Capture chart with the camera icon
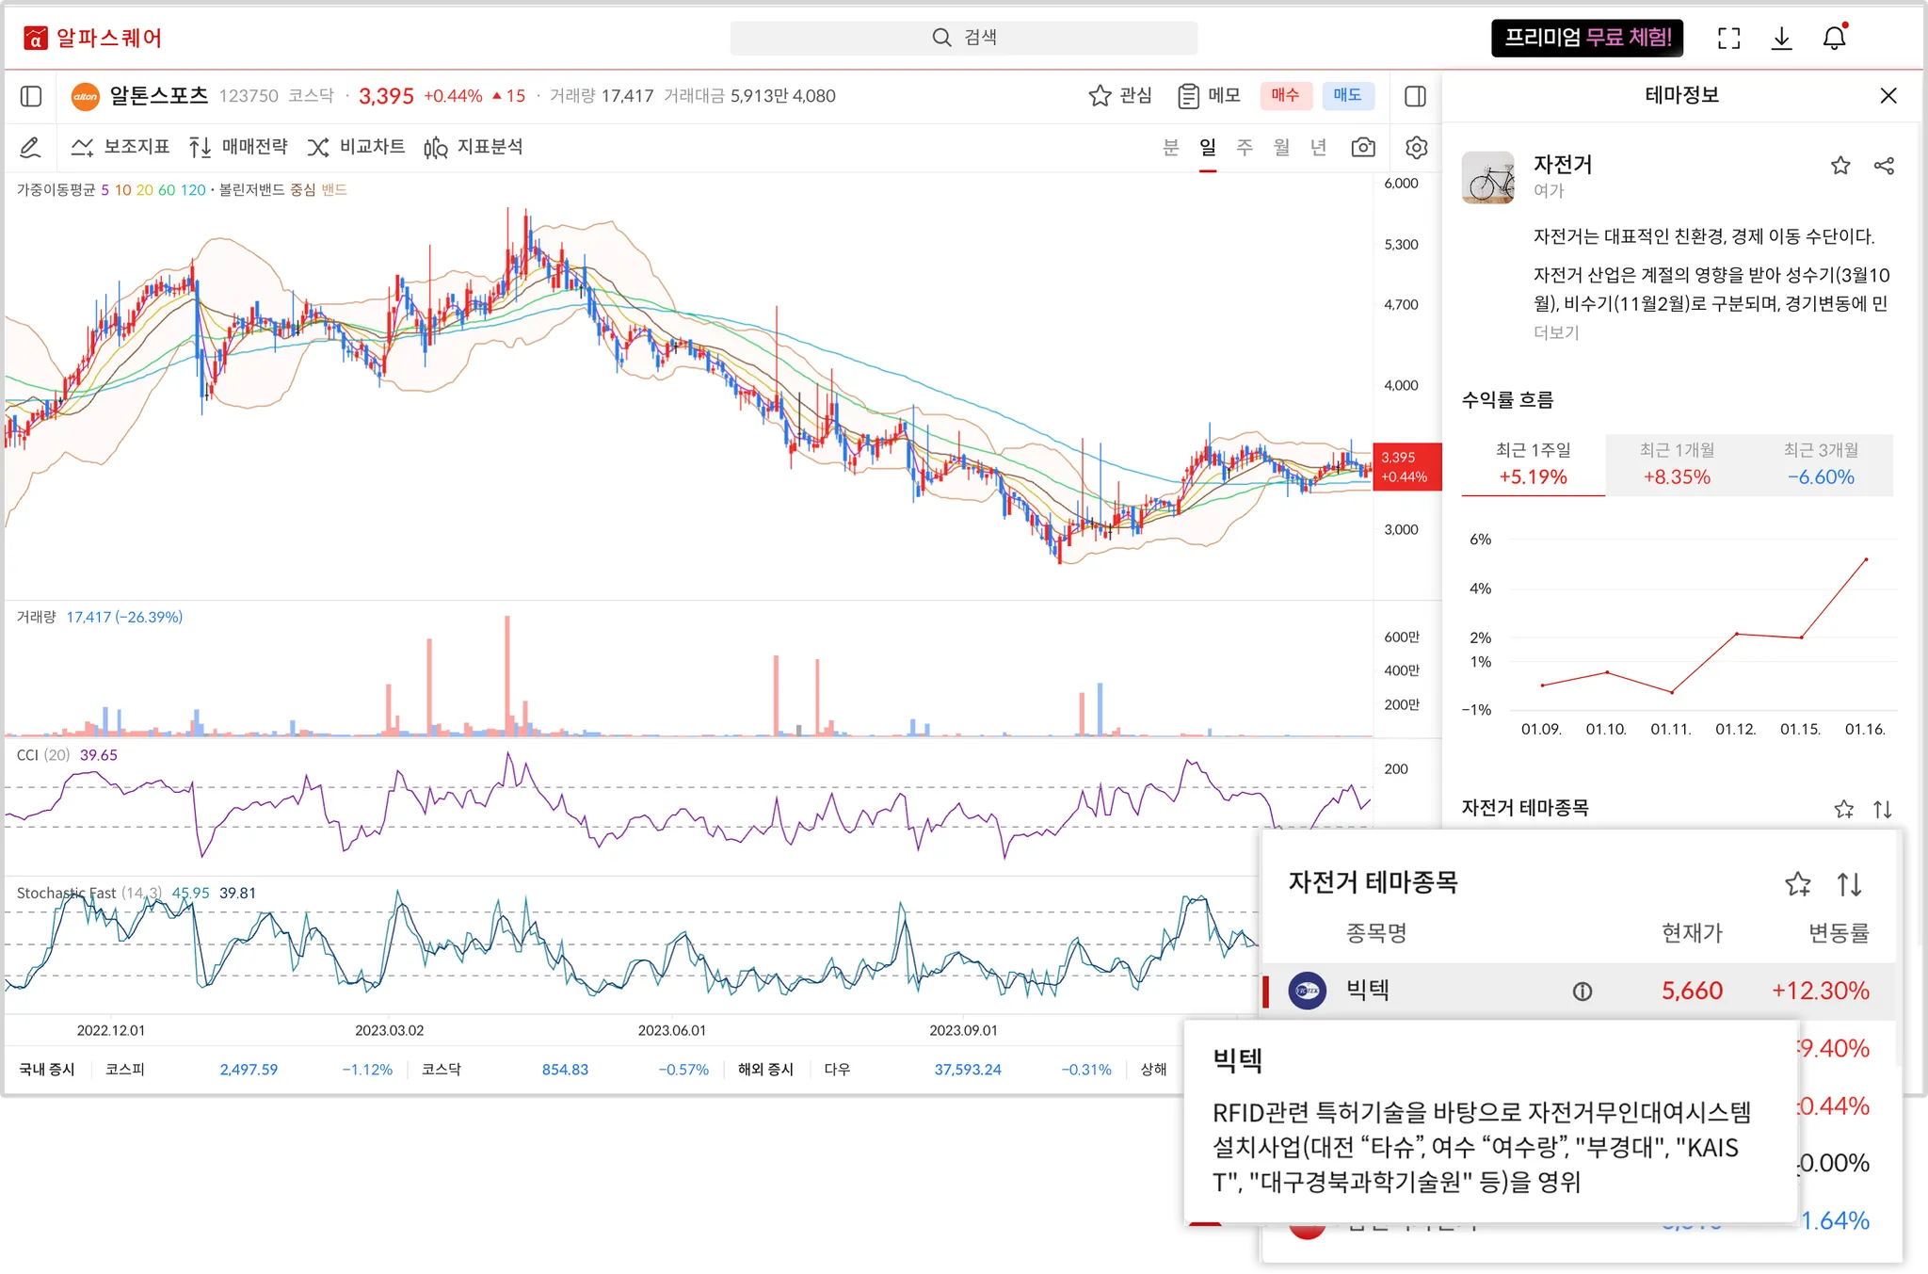The width and height of the screenshot is (1928, 1274). tap(1362, 148)
